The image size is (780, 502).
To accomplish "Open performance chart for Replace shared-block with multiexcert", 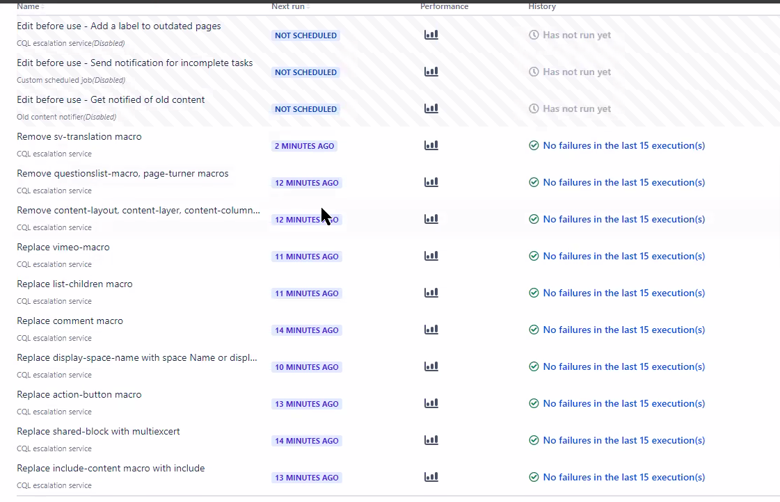I will coord(431,439).
